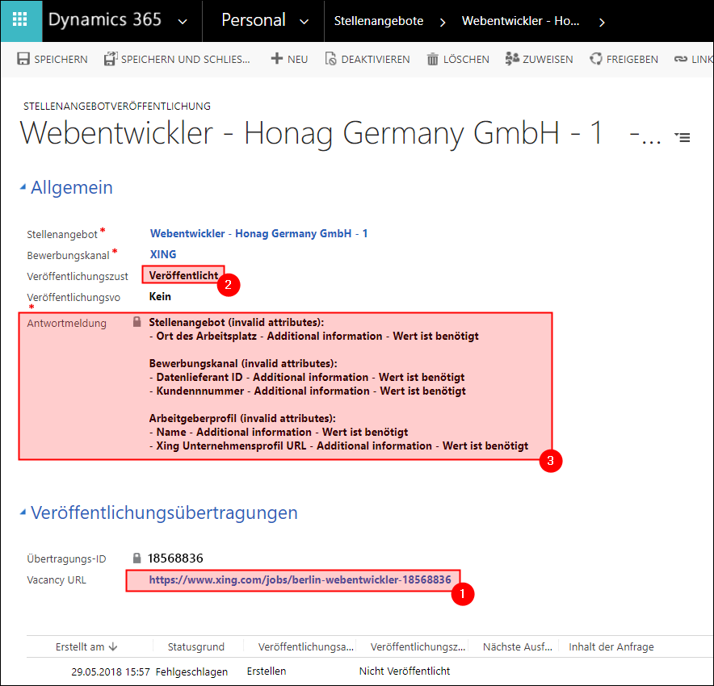
Task: Click the Antwortmeldung field label
Action: click(x=66, y=323)
